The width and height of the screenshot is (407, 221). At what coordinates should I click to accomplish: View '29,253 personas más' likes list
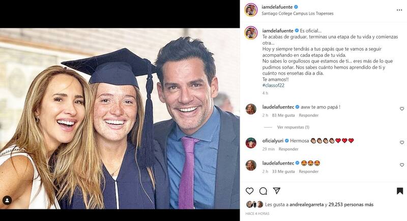351,205
